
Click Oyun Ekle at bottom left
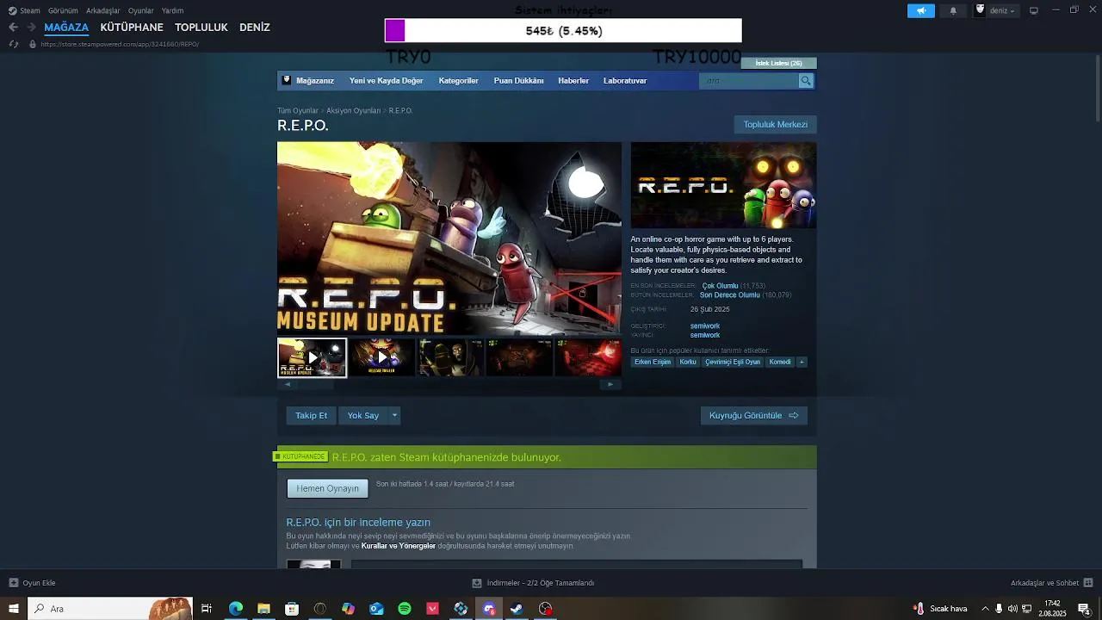click(x=33, y=583)
